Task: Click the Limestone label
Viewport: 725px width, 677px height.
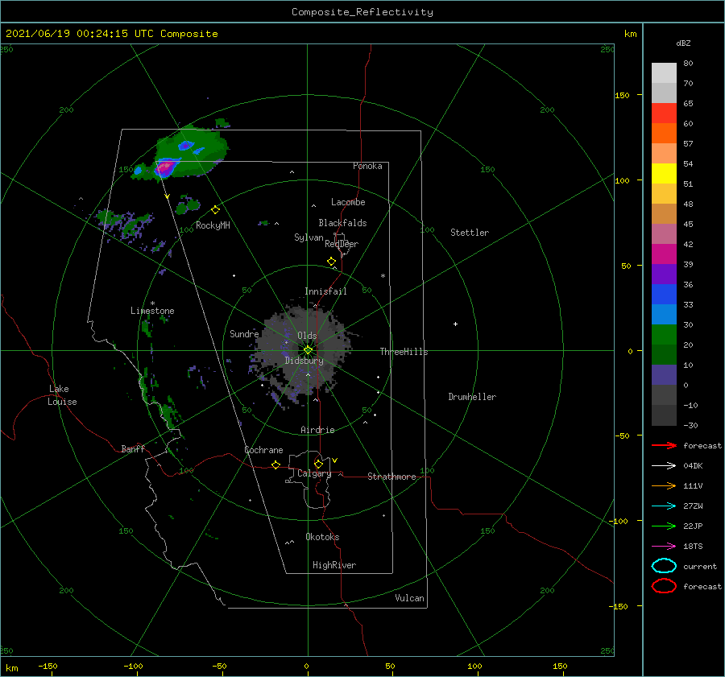Action: click(x=152, y=311)
